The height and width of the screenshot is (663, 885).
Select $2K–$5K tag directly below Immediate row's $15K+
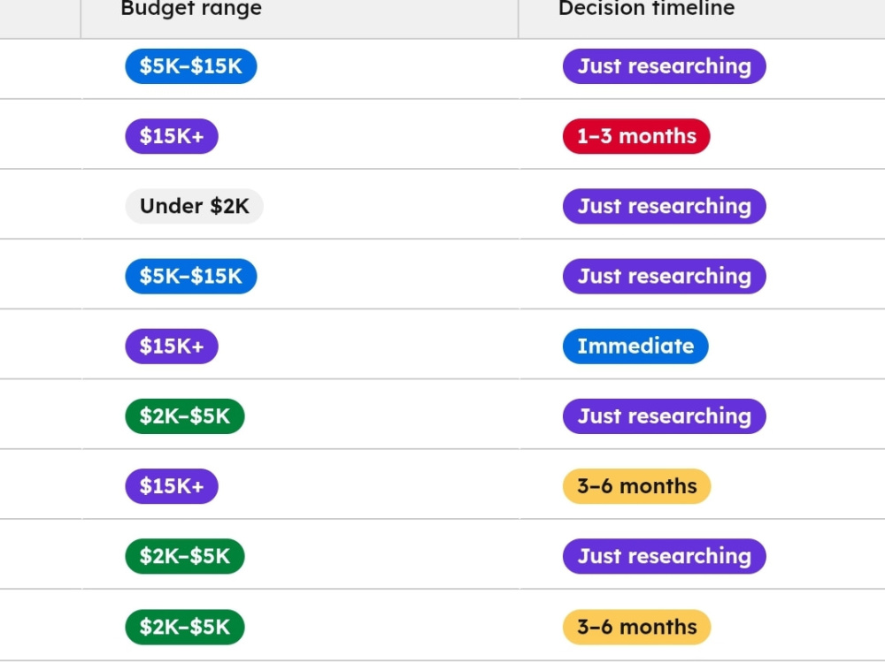(185, 416)
